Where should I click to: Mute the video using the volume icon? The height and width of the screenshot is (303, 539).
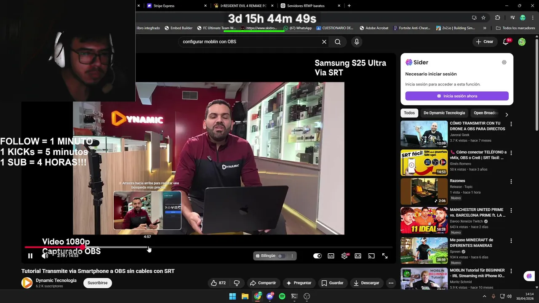point(45,256)
